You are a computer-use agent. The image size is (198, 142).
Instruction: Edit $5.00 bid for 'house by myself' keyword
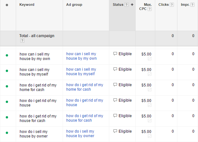point(146,70)
